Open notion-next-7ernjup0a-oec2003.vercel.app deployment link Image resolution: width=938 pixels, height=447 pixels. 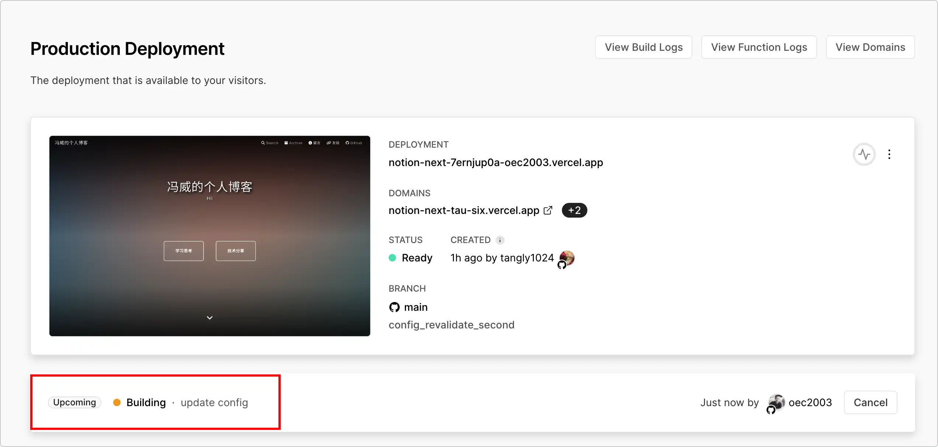[x=496, y=162]
